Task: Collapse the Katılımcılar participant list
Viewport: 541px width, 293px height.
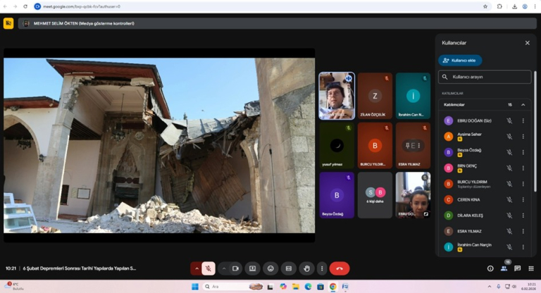Action: (x=523, y=105)
